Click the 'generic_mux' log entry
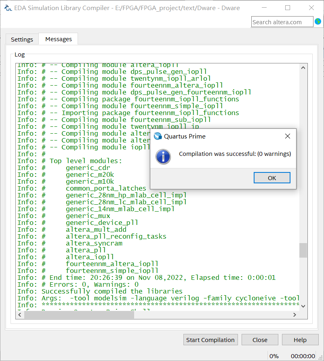324x361 pixels. [88, 216]
